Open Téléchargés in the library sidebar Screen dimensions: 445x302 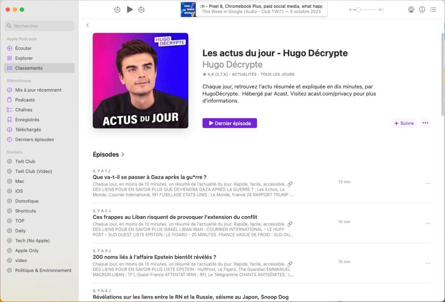(28, 129)
